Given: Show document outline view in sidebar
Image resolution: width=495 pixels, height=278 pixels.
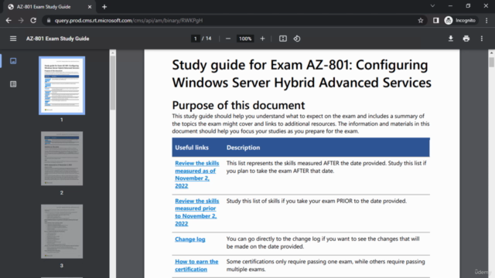Looking at the screenshot, I should (13, 84).
